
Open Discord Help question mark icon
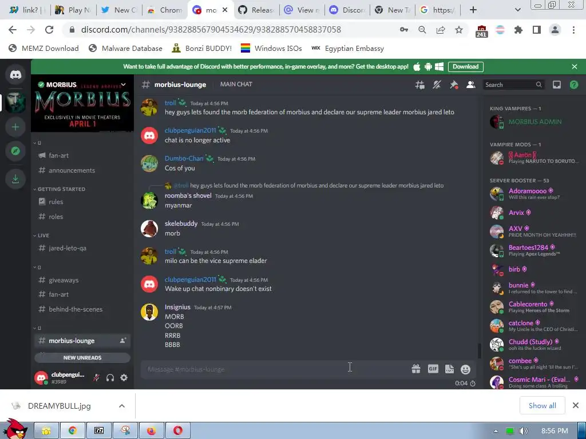573,85
